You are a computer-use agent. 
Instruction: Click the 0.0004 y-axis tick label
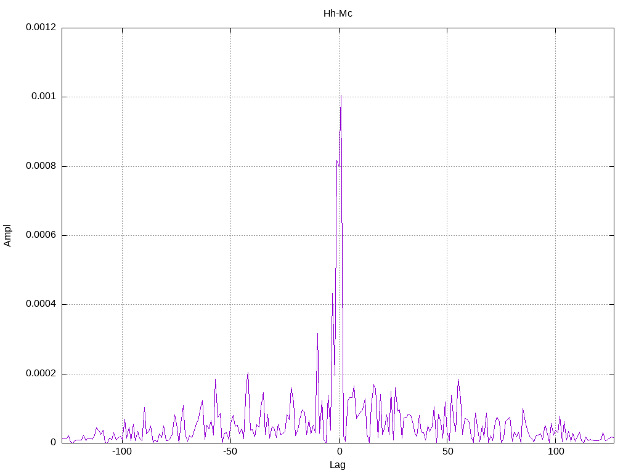41,304
